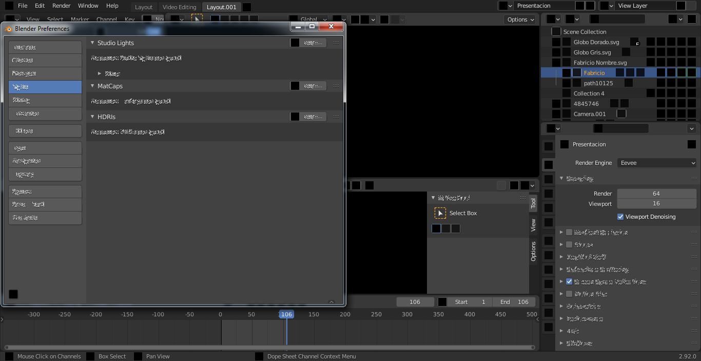Click the Select Box tool icon in the Tool panel
The width and height of the screenshot is (701, 361).
tap(440, 213)
